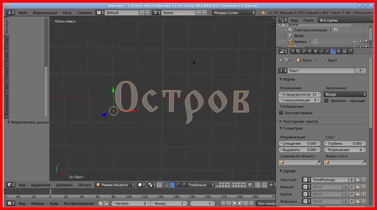This screenshot has width=377, height=210.
Task: Unlink the TriodPostnaja font with X
Action: coord(363,180)
